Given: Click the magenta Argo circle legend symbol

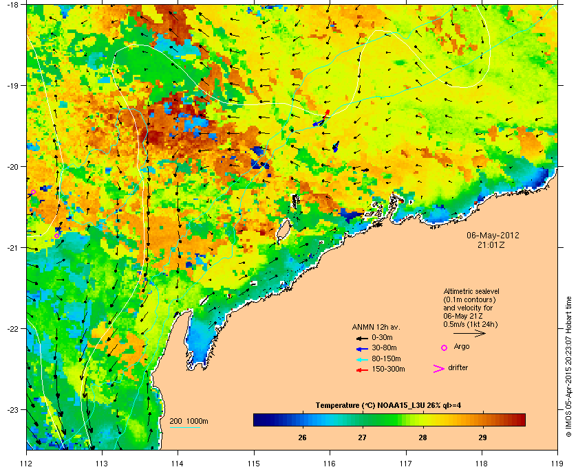Looking at the screenshot, I should [x=445, y=348].
